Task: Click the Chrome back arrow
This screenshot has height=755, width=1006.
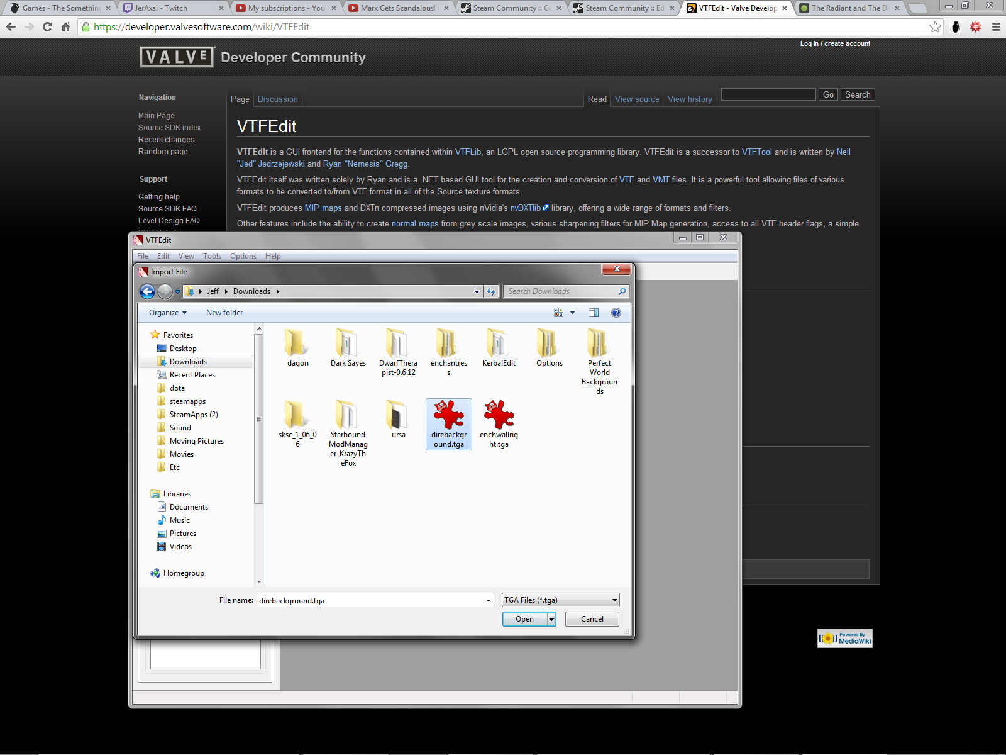Action: [x=11, y=26]
